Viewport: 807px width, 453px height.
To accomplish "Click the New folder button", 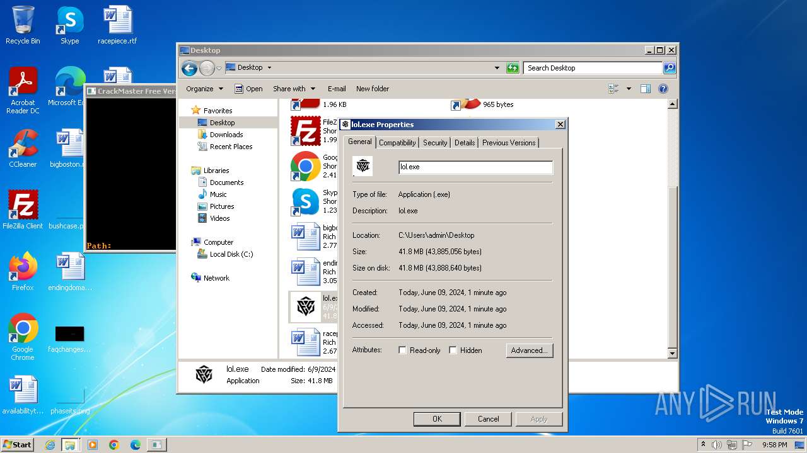I will tap(373, 89).
